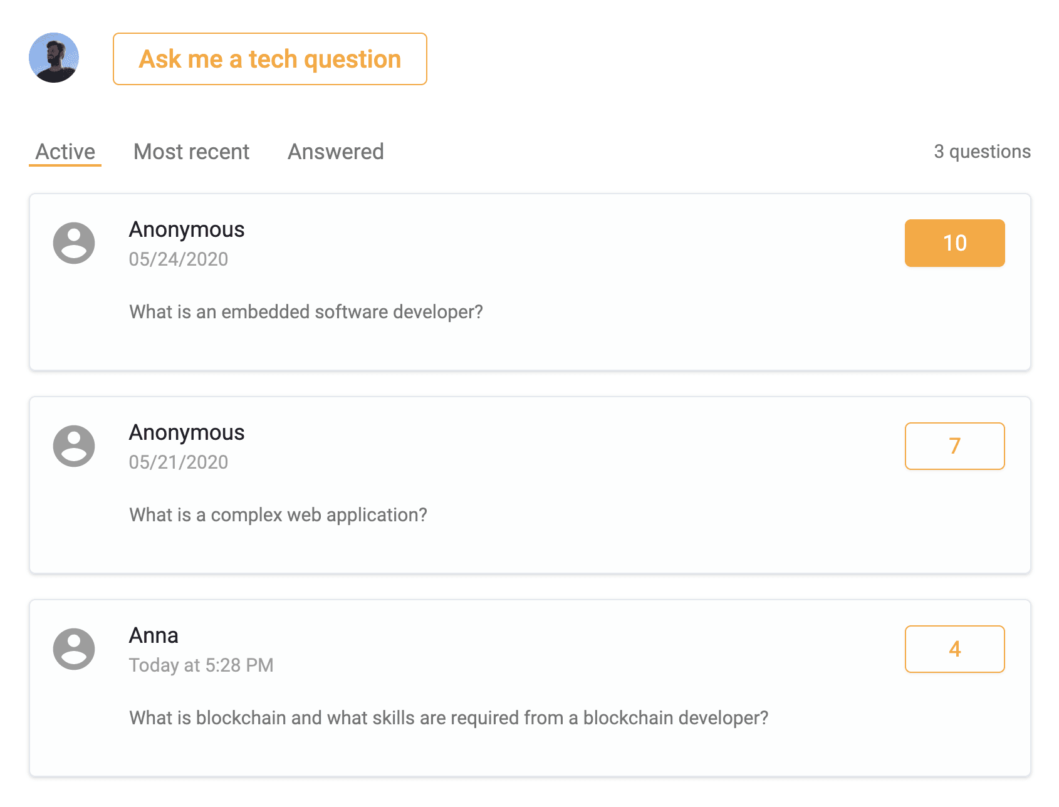Show the Answered questions tab

(335, 152)
